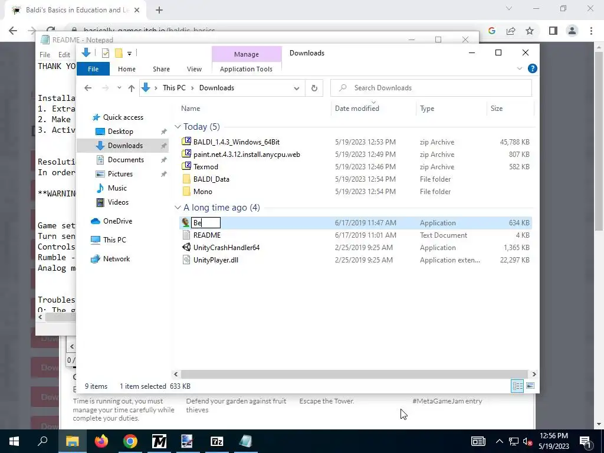Select Music in navigation pane

[x=117, y=188]
